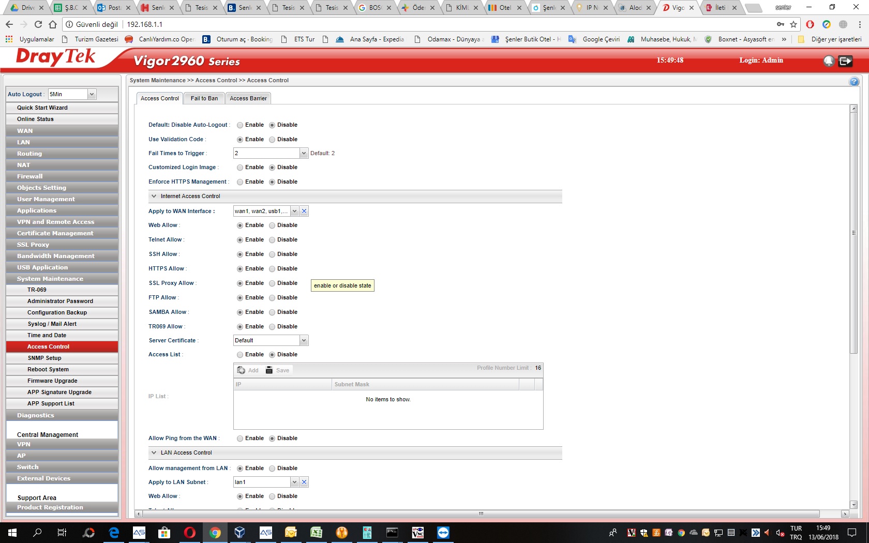The width and height of the screenshot is (869, 543).
Task: Open Microsoft Edge from the taskbar
Action: [x=114, y=533]
